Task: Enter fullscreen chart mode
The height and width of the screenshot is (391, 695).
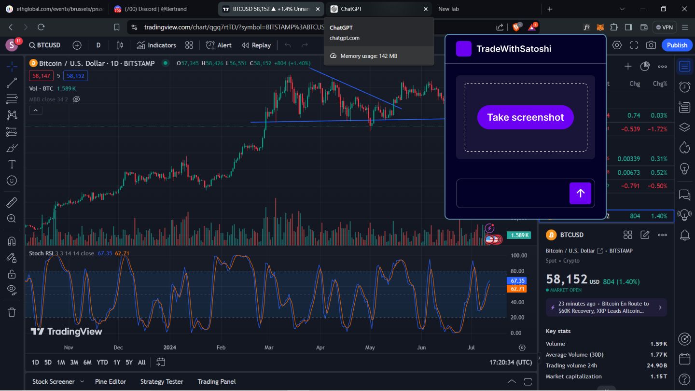Action: pyautogui.click(x=634, y=45)
